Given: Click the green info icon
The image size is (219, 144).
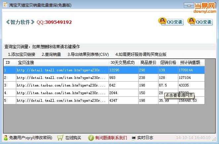Looking at the screenshot, I should (x=91, y=138).
